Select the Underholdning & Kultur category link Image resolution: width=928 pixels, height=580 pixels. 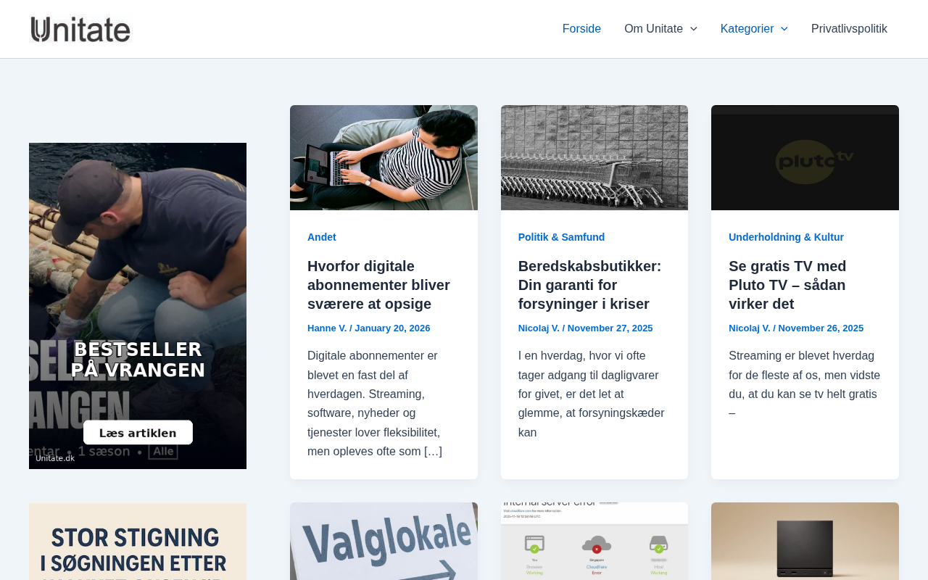[786, 237]
